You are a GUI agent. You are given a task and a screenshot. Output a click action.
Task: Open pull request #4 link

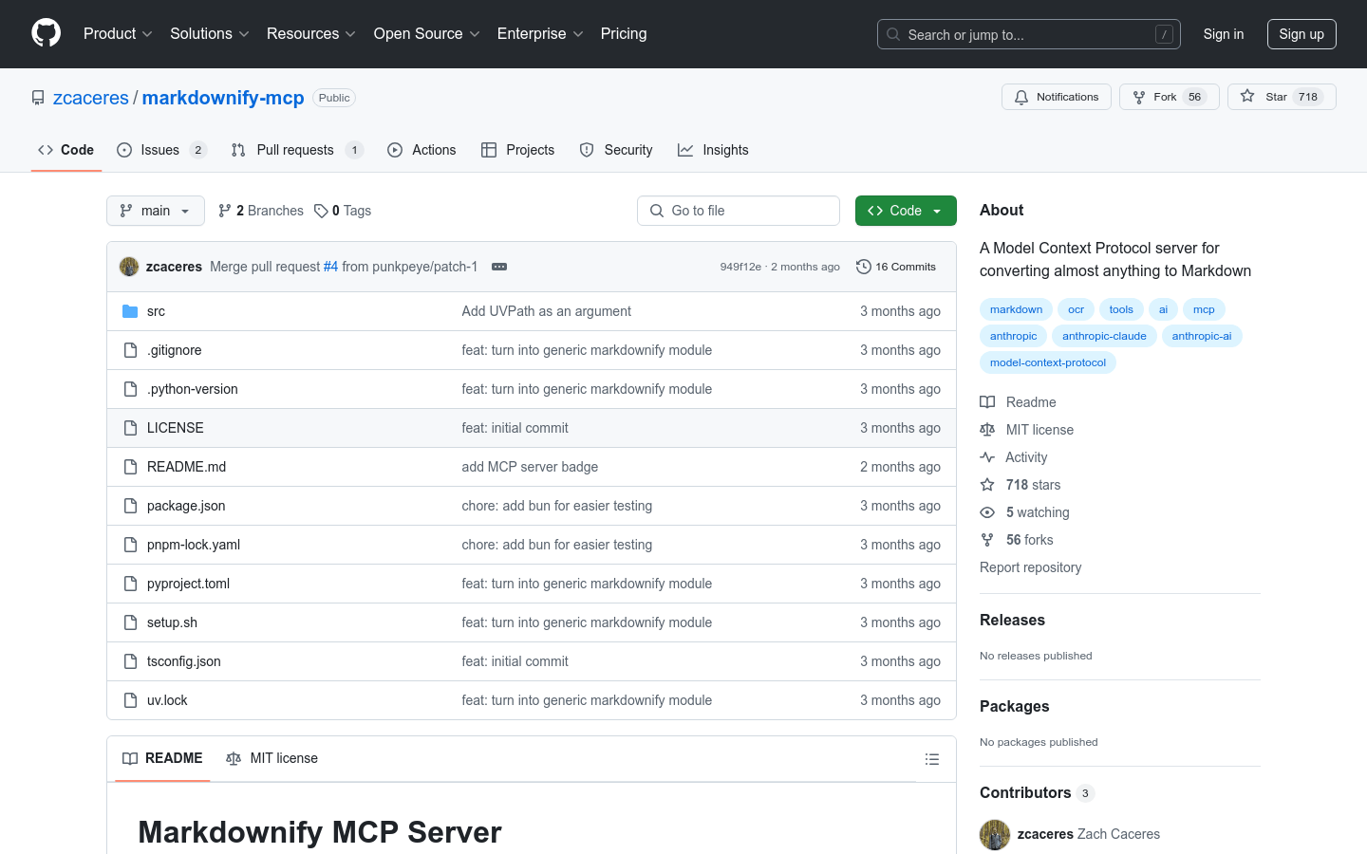click(x=330, y=267)
